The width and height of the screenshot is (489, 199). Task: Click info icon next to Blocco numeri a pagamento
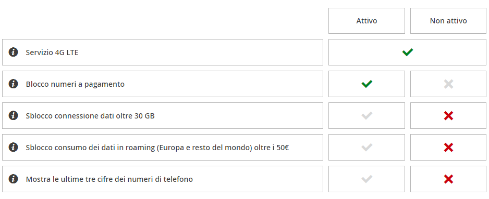click(x=13, y=84)
